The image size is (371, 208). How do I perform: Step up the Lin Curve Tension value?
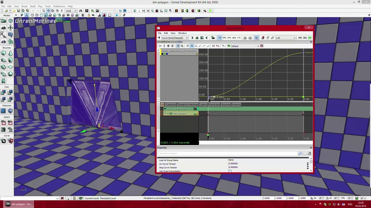[x=308, y=163]
